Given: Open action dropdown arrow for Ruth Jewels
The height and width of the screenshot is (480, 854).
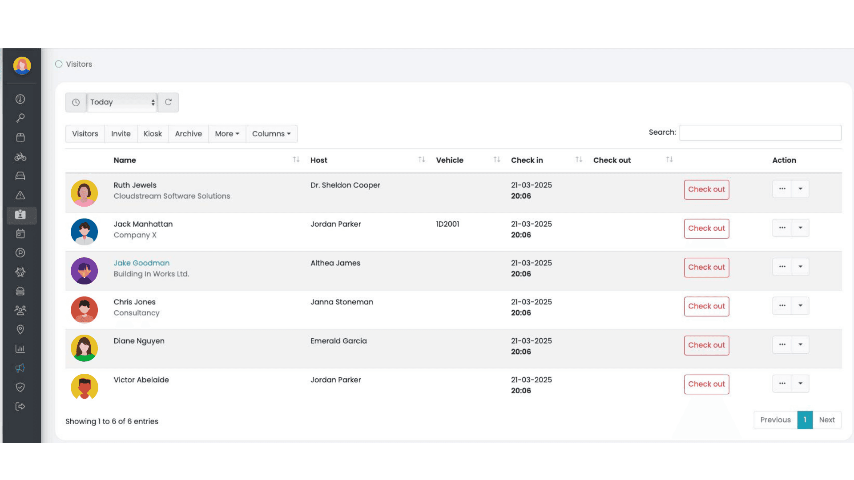Looking at the screenshot, I should 800,189.
